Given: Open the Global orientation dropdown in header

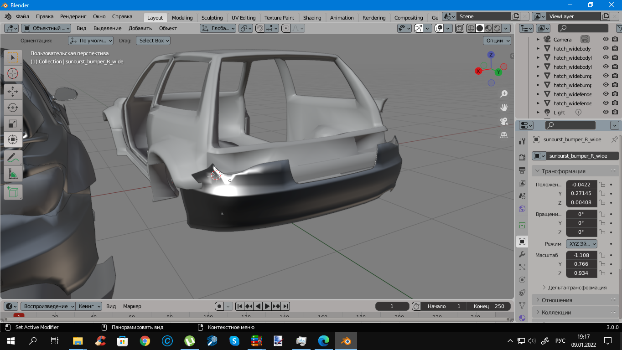Looking at the screenshot, I should (x=218, y=28).
